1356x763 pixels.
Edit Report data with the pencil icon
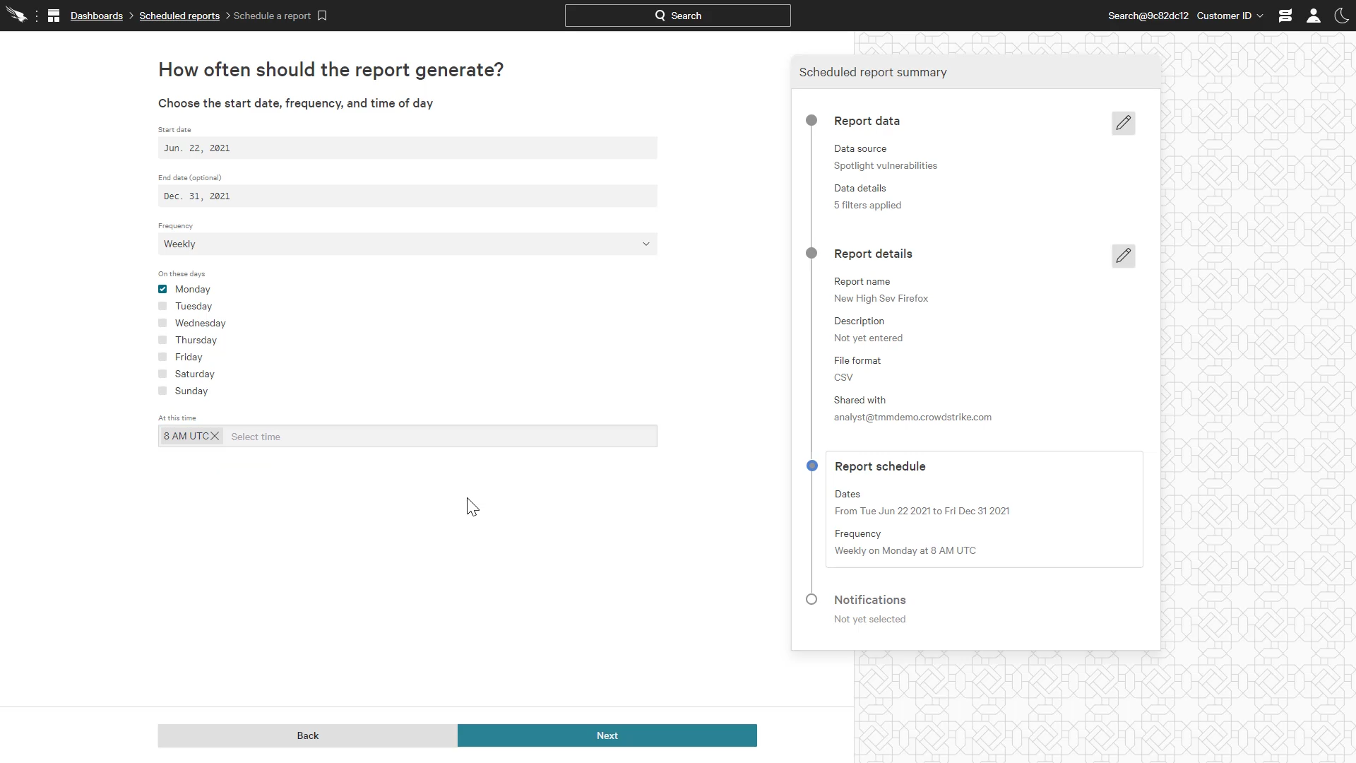pos(1123,123)
